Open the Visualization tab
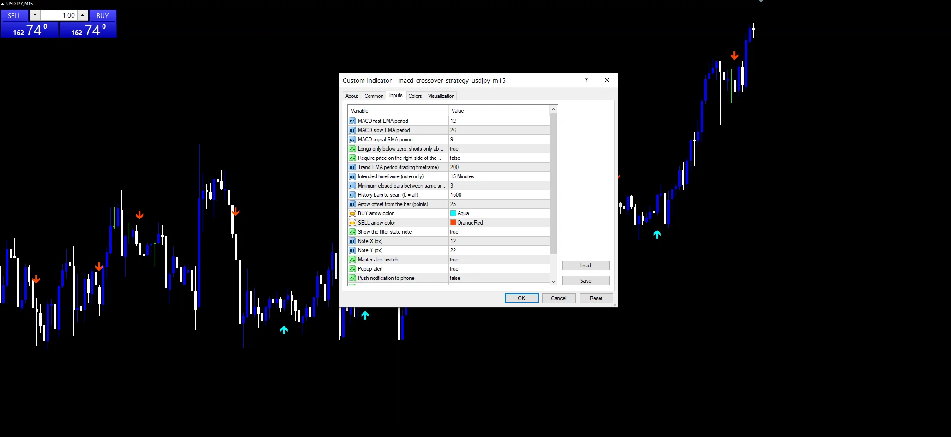Viewport: 951px width, 437px height. [441, 96]
